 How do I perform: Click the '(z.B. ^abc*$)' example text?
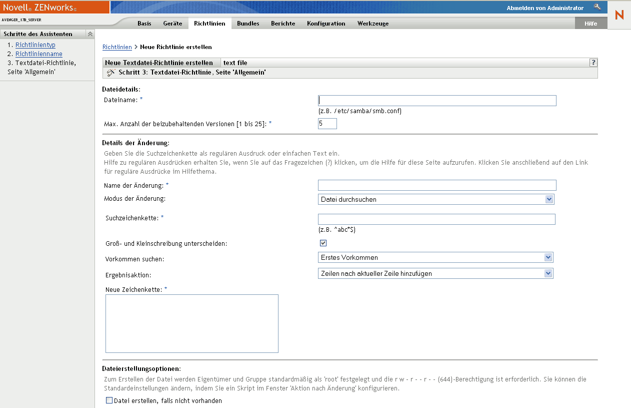[337, 230]
